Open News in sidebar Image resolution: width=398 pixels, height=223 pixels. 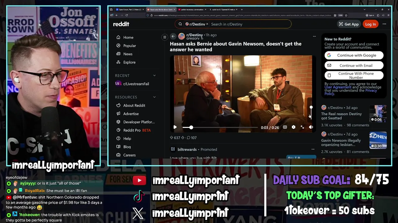128,54
